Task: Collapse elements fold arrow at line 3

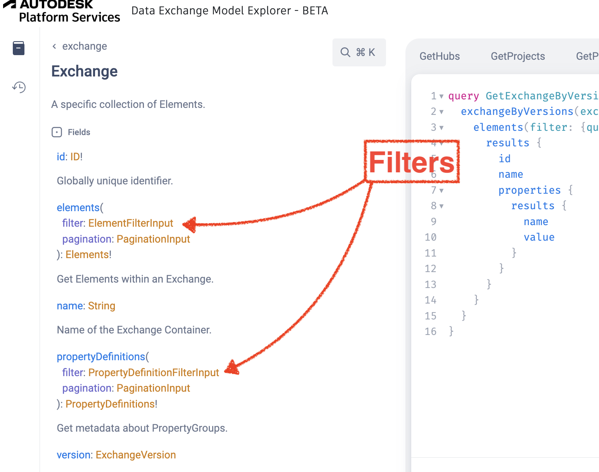Action: [x=441, y=128]
